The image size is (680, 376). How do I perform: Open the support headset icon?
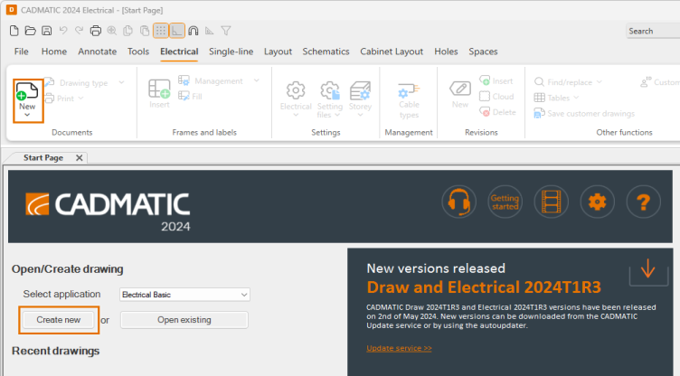pos(459,201)
